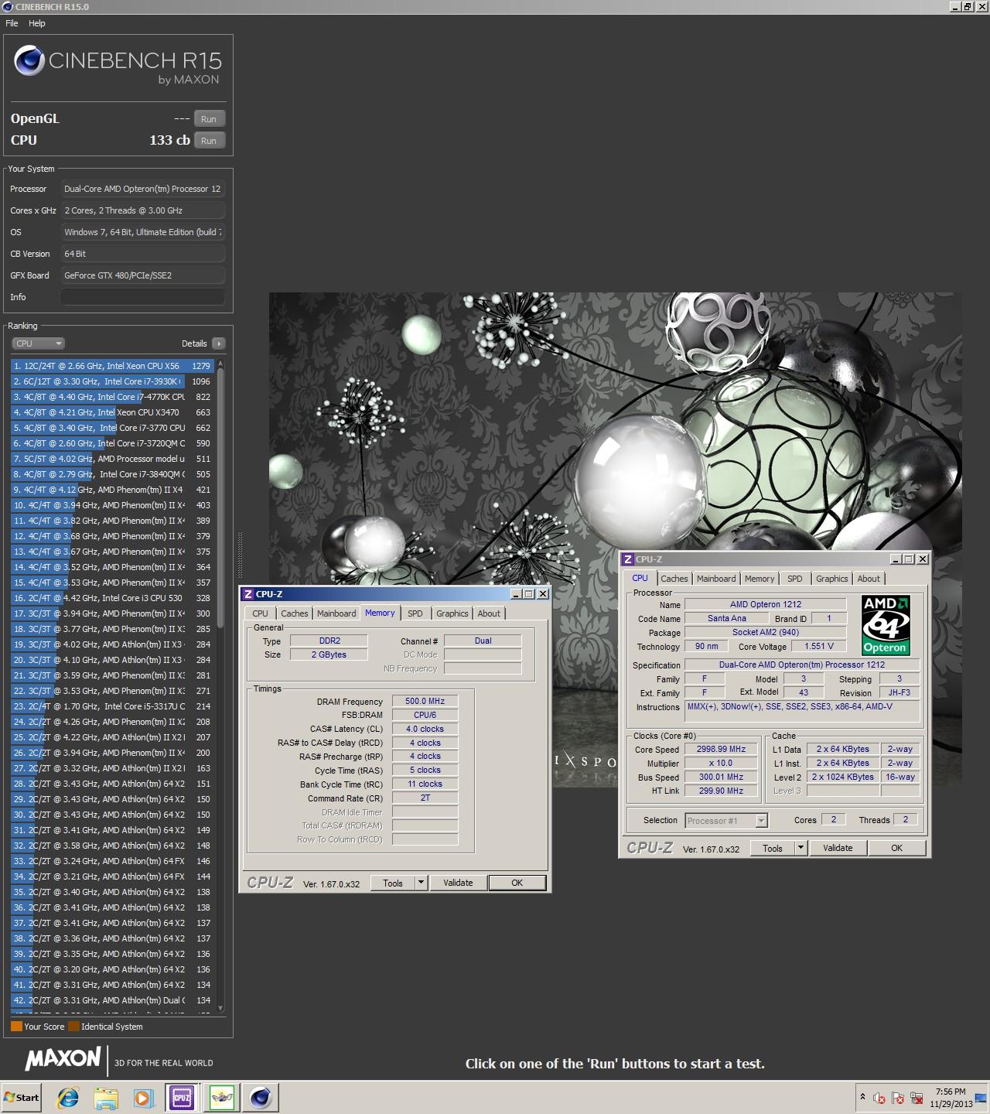Click the Cinebench R15 logo sphere
The width and height of the screenshot is (990, 1114).
[29, 61]
